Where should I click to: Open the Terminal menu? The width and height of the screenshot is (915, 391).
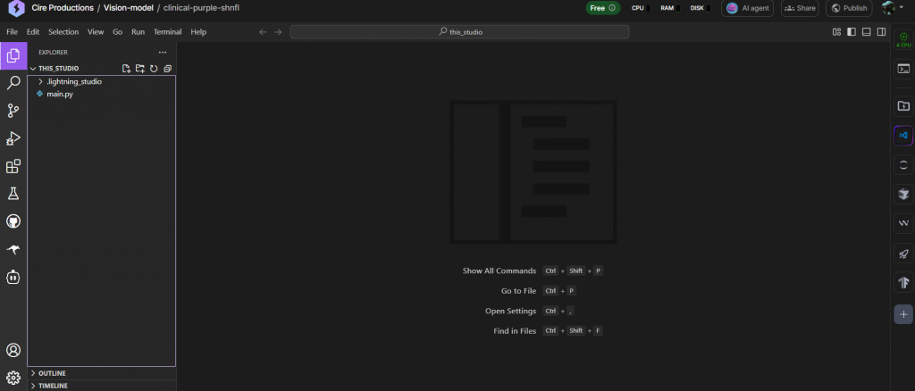tap(167, 31)
